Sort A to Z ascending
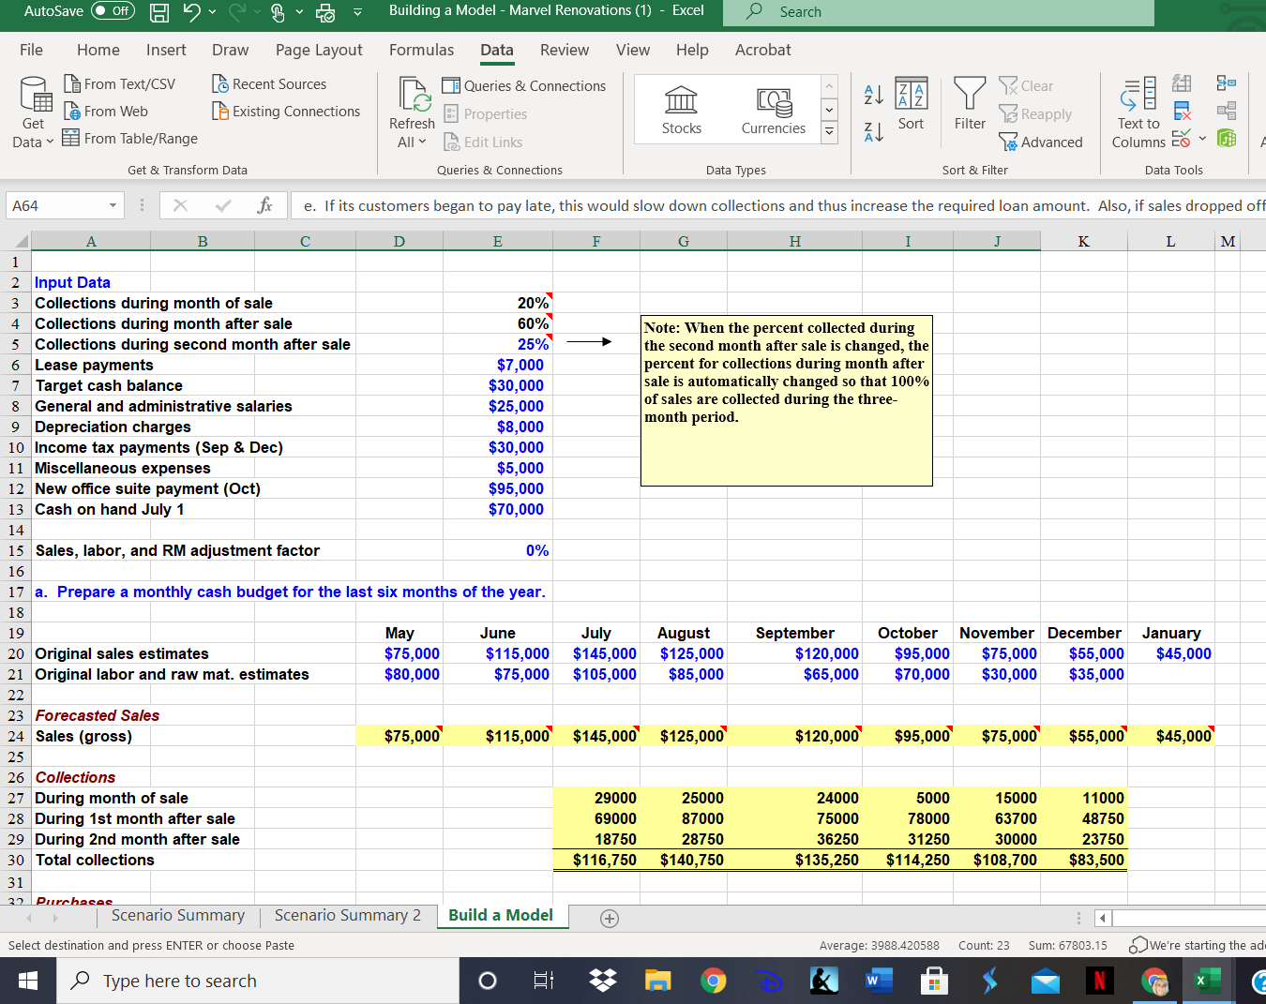 (873, 94)
